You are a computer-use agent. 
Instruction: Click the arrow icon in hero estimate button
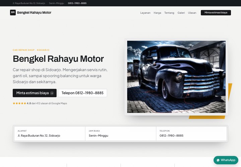coord(52,93)
